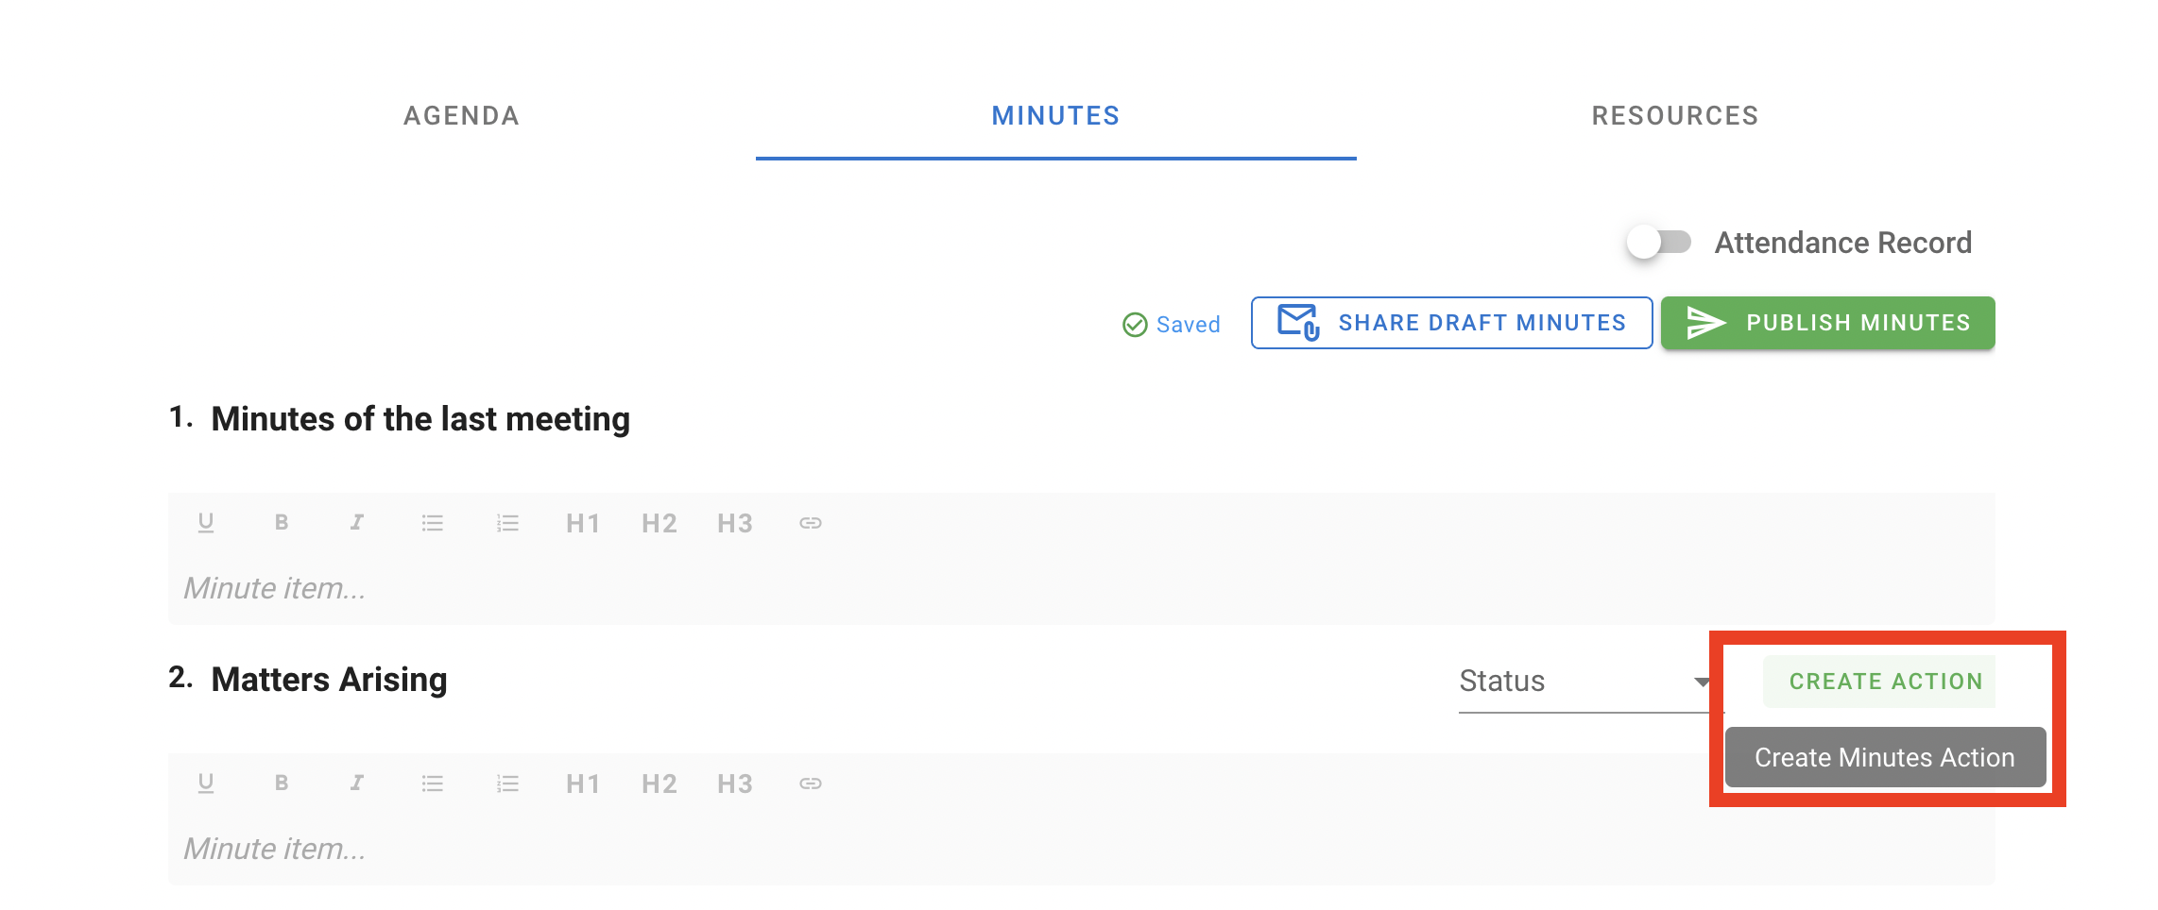Click Share Draft Minutes button

click(1451, 323)
